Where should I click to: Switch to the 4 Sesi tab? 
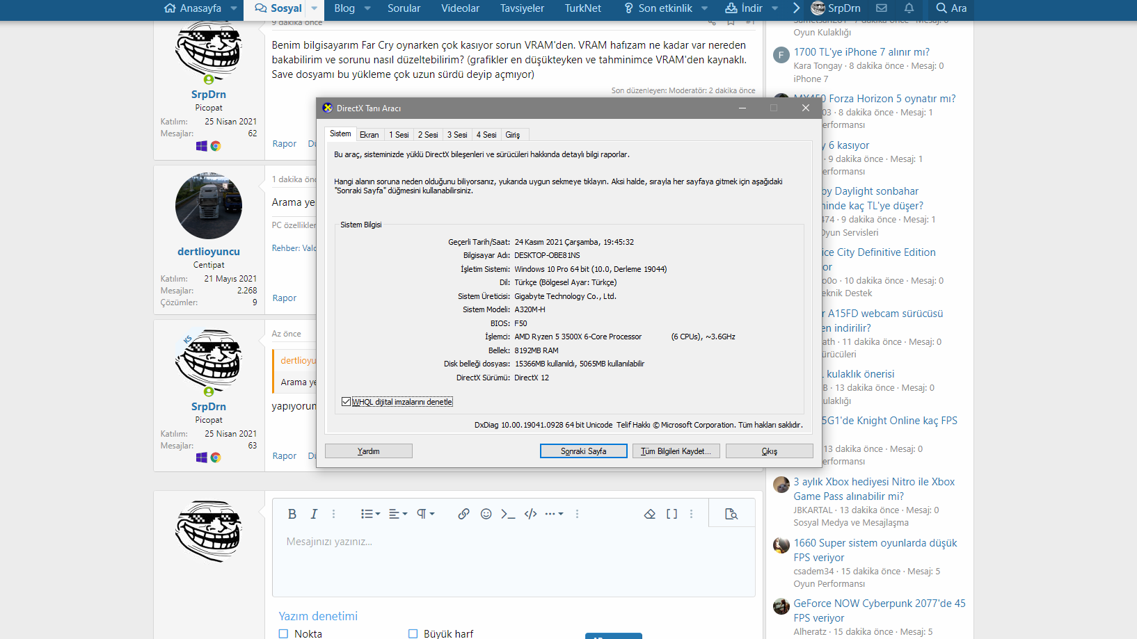(x=486, y=135)
